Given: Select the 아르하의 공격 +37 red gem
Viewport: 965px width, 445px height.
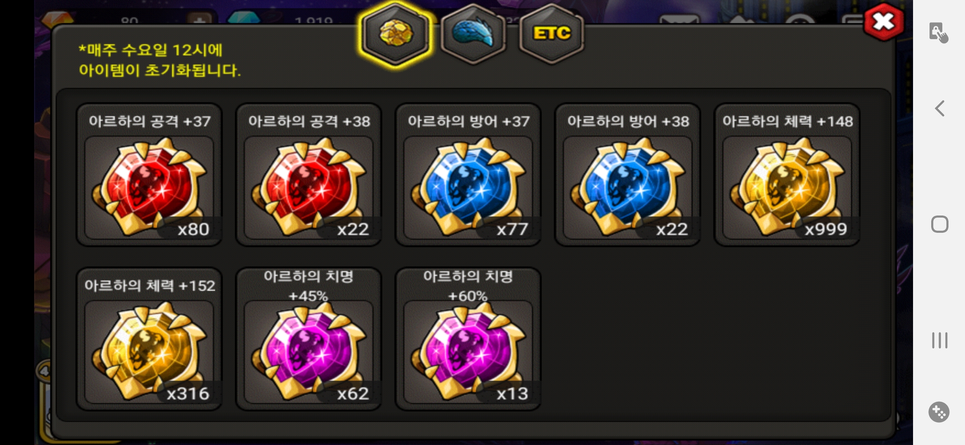Looking at the screenshot, I should click(x=149, y=175).
